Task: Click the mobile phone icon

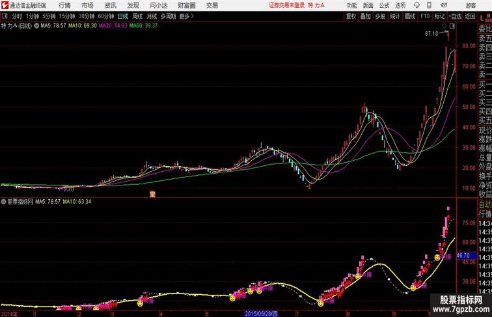Action: (429, 5)
